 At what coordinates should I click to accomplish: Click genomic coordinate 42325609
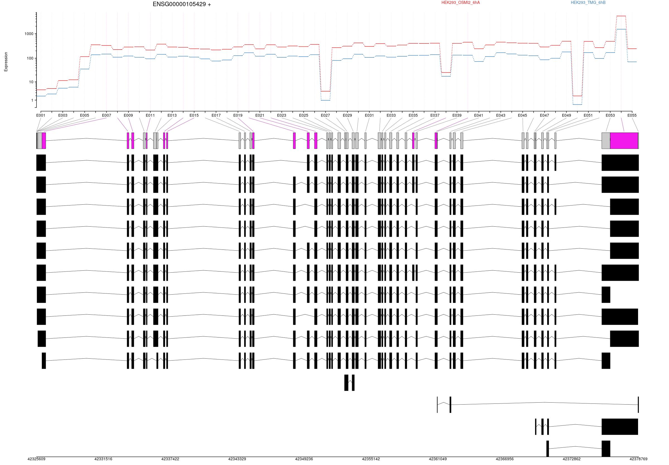[37, 459]
